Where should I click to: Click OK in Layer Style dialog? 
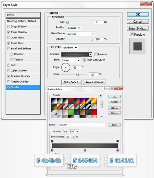point(138,14)
